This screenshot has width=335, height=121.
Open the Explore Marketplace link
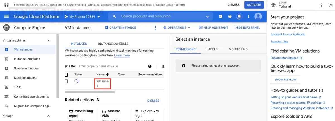[x=286, y=58]
